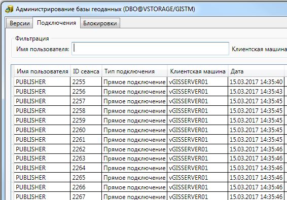Viewport: 287px width, 200px height.
Task: Select session ID 2258 cell
Action: pos(86,110)
